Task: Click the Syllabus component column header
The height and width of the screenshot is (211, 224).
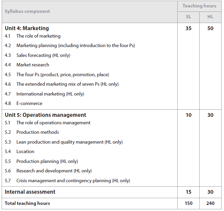Action: pyautogui.click(x=27, y=12)
